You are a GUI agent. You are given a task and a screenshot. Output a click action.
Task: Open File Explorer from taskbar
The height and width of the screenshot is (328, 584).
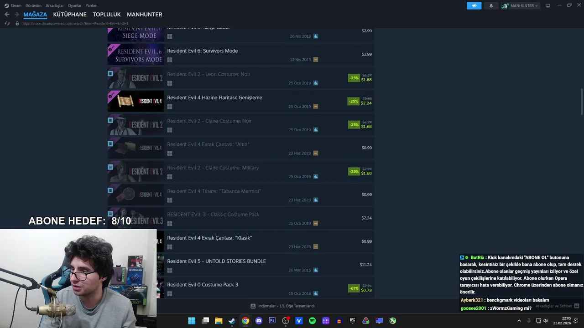click(x=219, y=321)
